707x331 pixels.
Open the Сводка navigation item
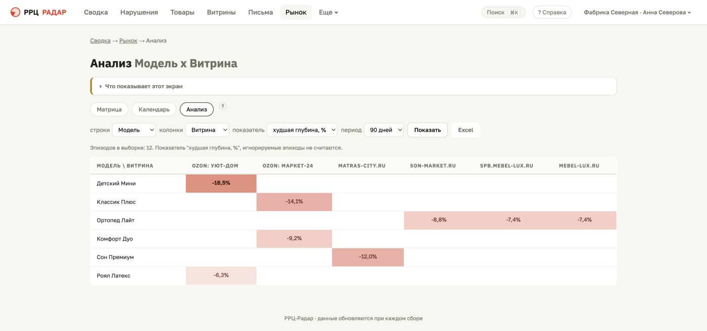(x=96, y=12)
